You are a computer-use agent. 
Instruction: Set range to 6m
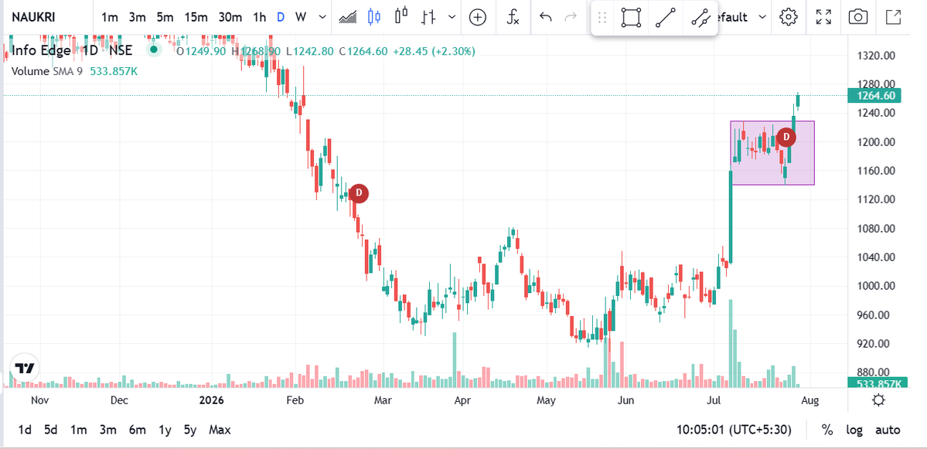(x=137, y=430)
